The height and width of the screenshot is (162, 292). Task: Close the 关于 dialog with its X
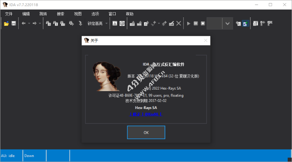206,40
